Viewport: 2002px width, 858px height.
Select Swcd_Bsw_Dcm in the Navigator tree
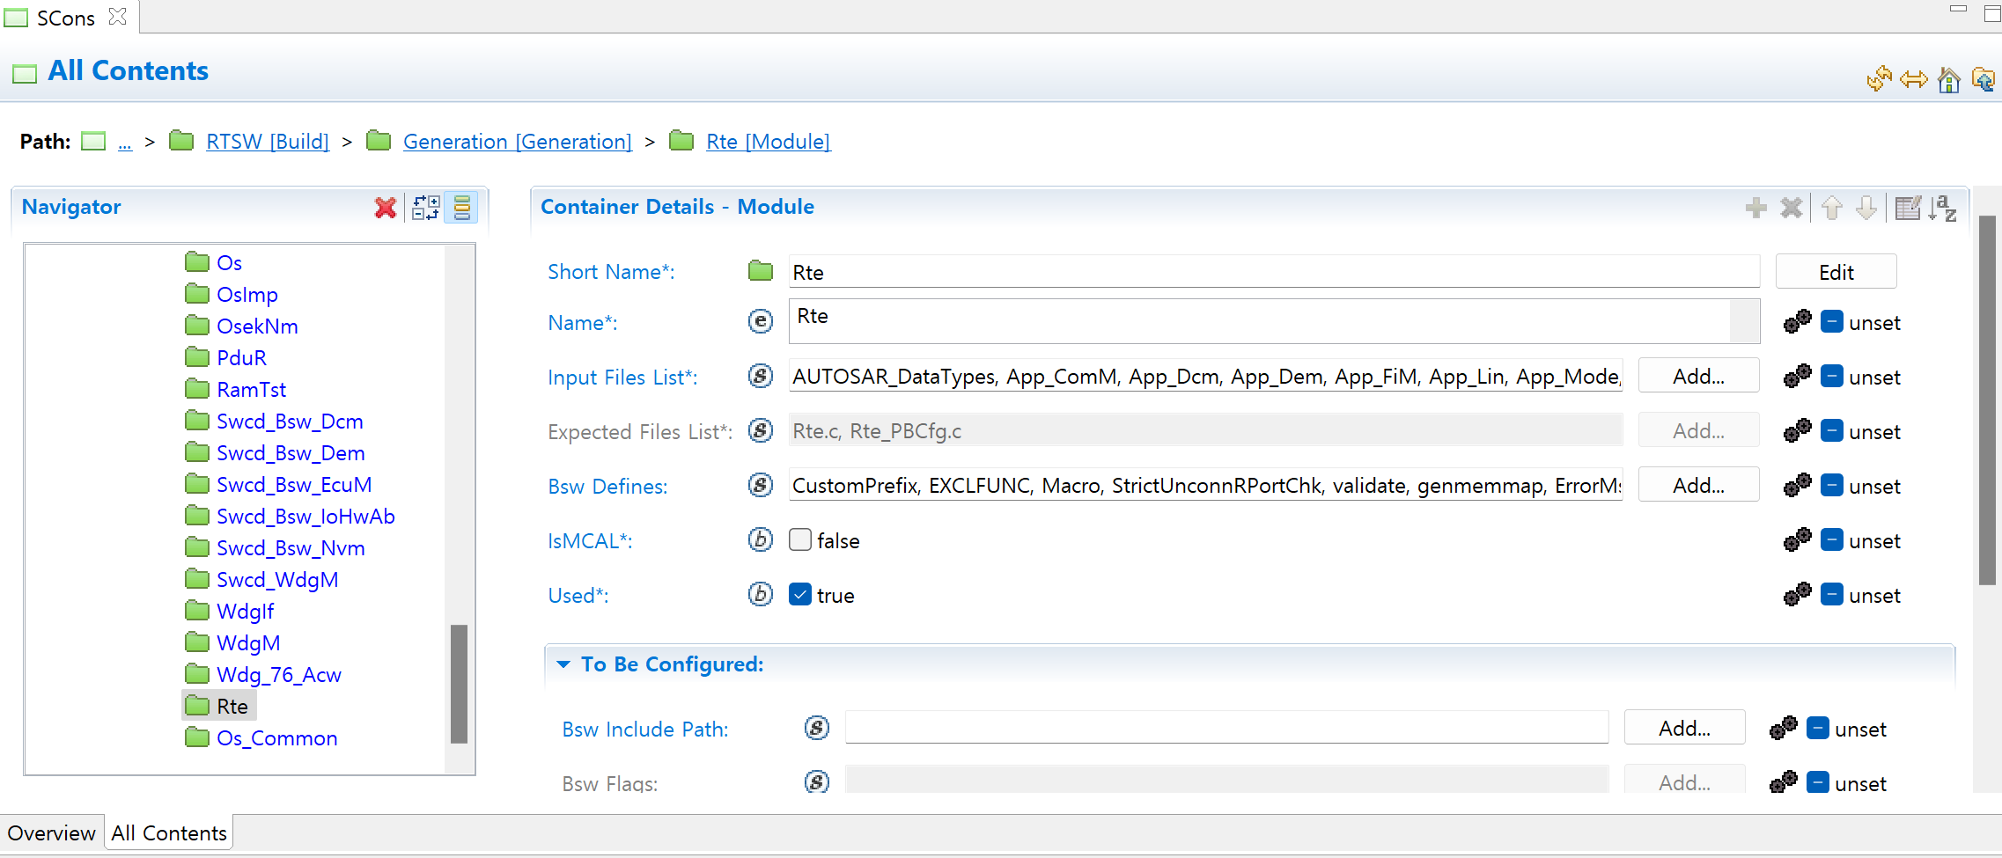[290, 422]
